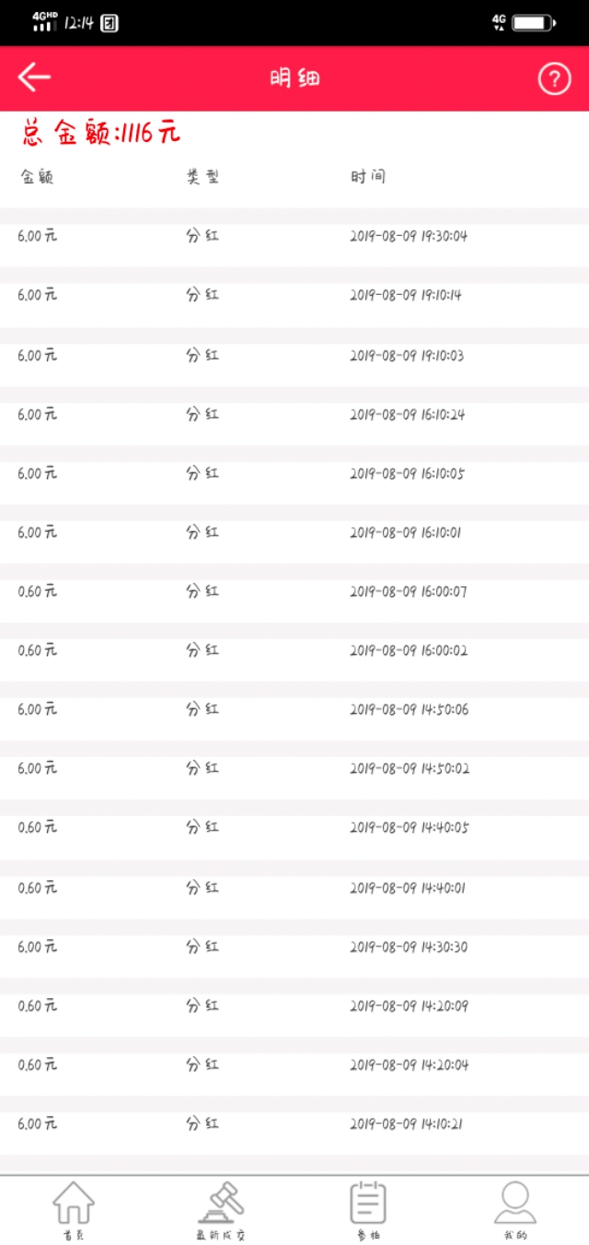
Task: Click the 总金额 1116元 total label
Action: coord(101,134)
